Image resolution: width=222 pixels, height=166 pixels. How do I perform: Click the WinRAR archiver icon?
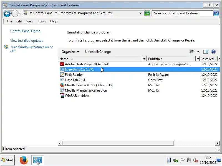click(62, 95)
